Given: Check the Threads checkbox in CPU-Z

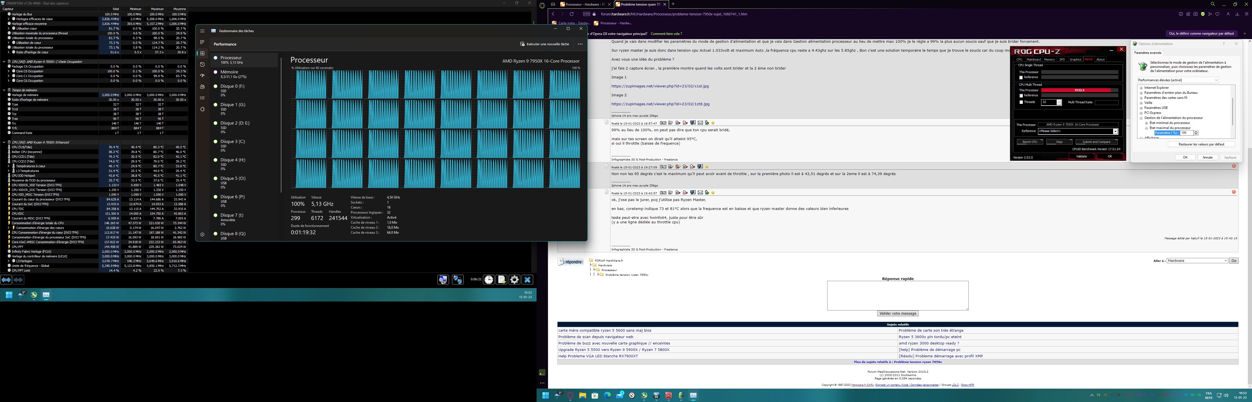Looking at the screenshot, I should 1021,102.
